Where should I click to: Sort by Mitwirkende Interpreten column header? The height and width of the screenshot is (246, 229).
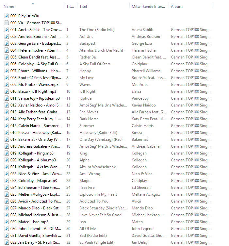tap(148, 7)
